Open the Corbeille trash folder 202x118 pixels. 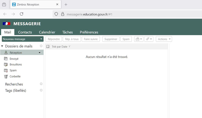tap(15, 76)
